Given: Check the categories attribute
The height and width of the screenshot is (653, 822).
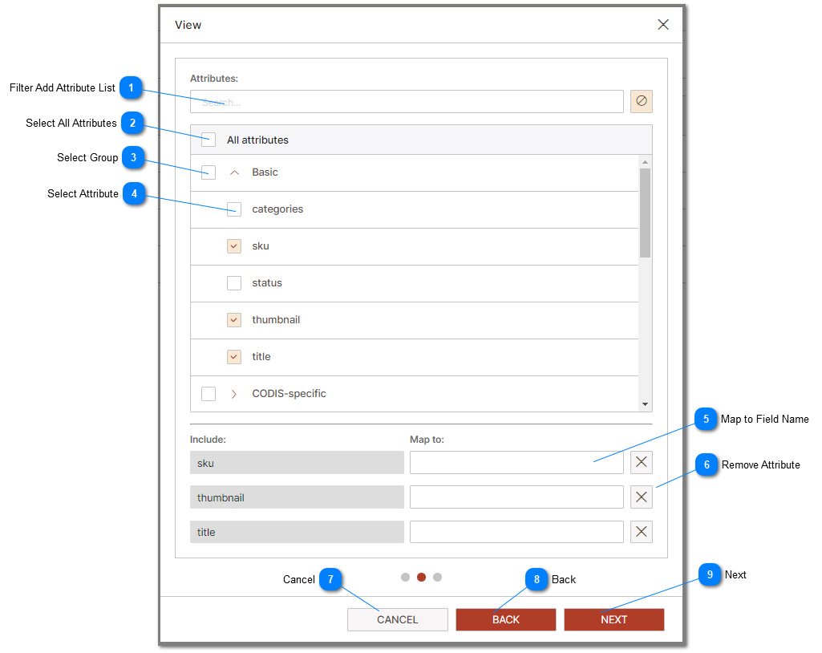Looking at the screenshot, I should 234,209.
